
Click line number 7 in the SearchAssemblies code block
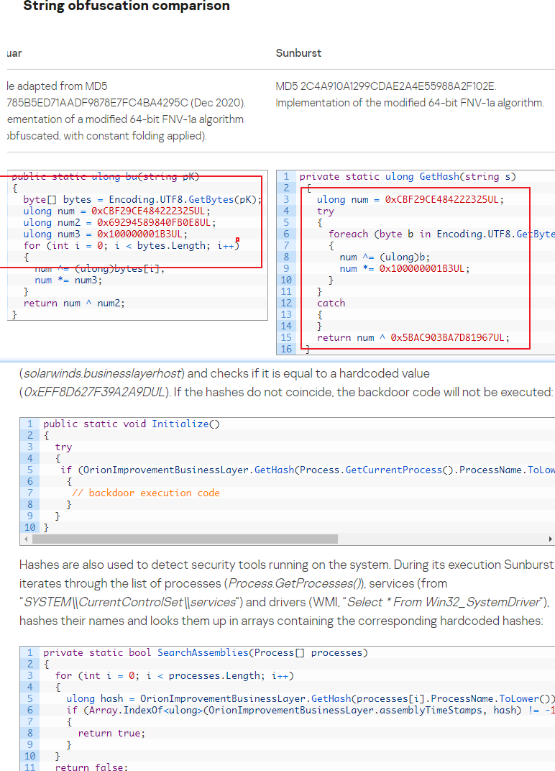point(29,722)
